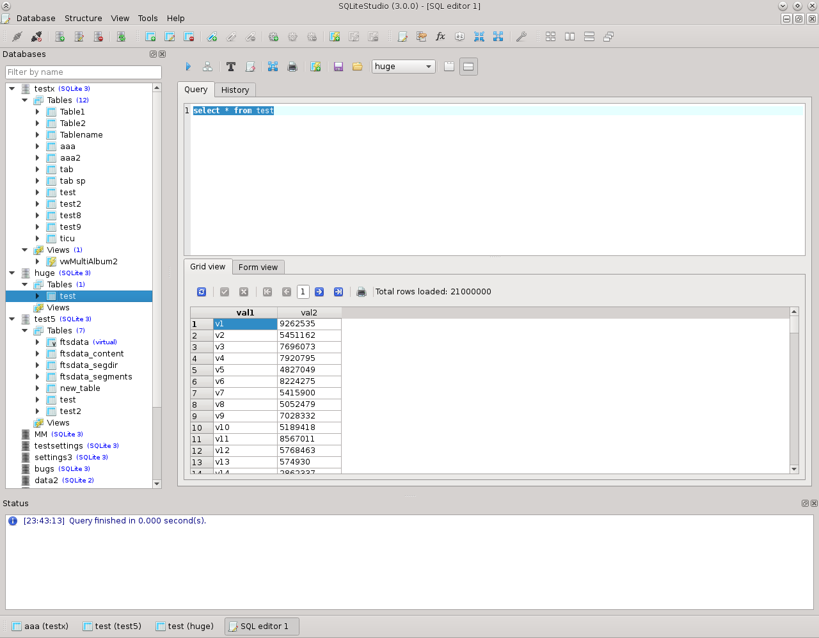Click the Rollback changes X in grid toolbar
This screenshot has width=819, height=638.
tap(244, 291)
